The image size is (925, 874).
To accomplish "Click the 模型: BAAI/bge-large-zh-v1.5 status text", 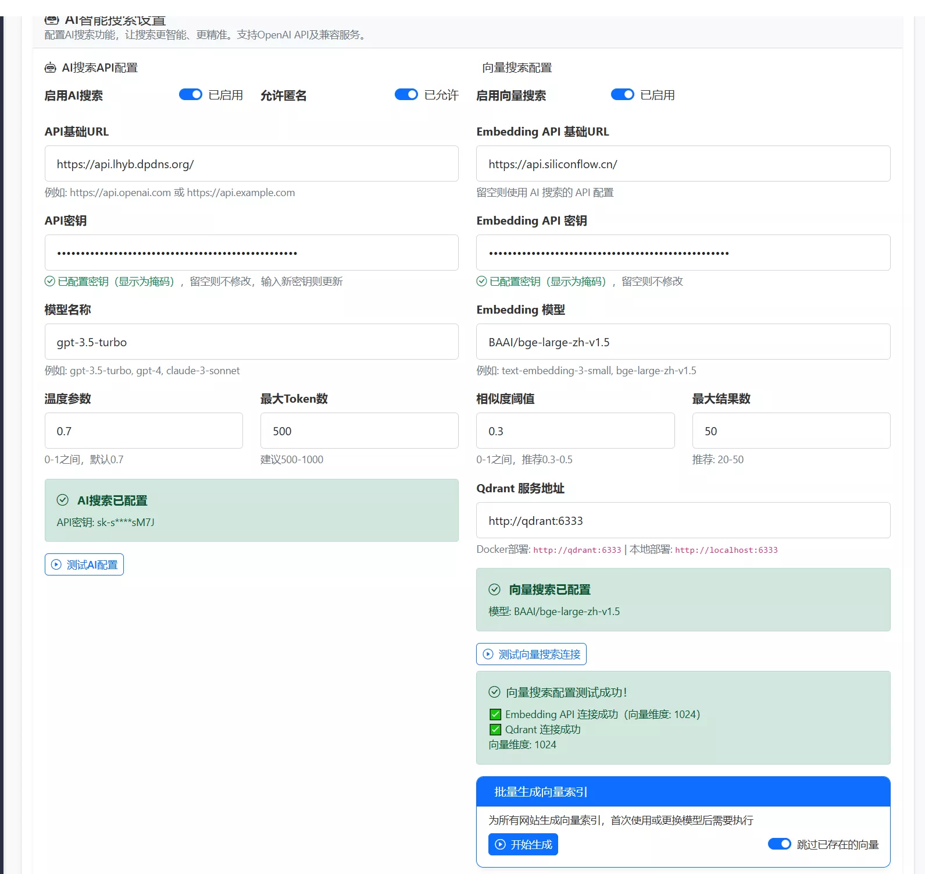I will [x=554, y=611].
